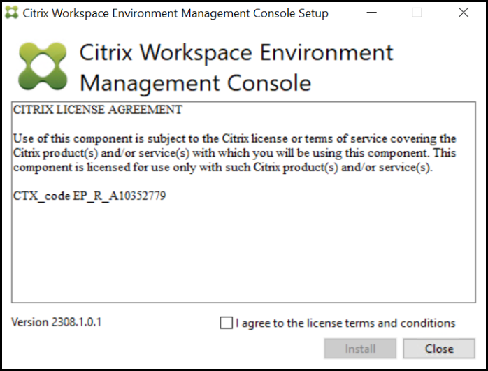Click the 'Use of this component' paragraph line

click(234, 138)
